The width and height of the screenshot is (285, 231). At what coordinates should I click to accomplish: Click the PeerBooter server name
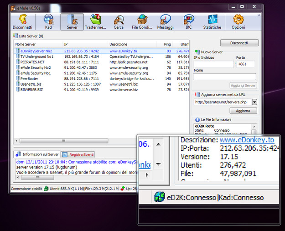pos(29,79)
